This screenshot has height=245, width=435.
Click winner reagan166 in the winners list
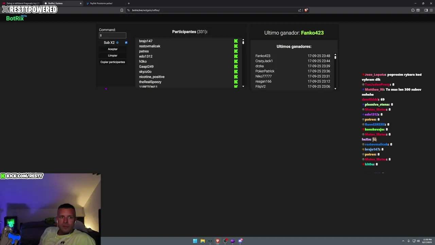coord(263,81)
